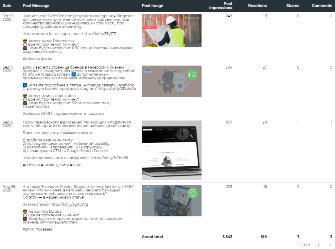Sort by Post Message column header

click(36, 6)
